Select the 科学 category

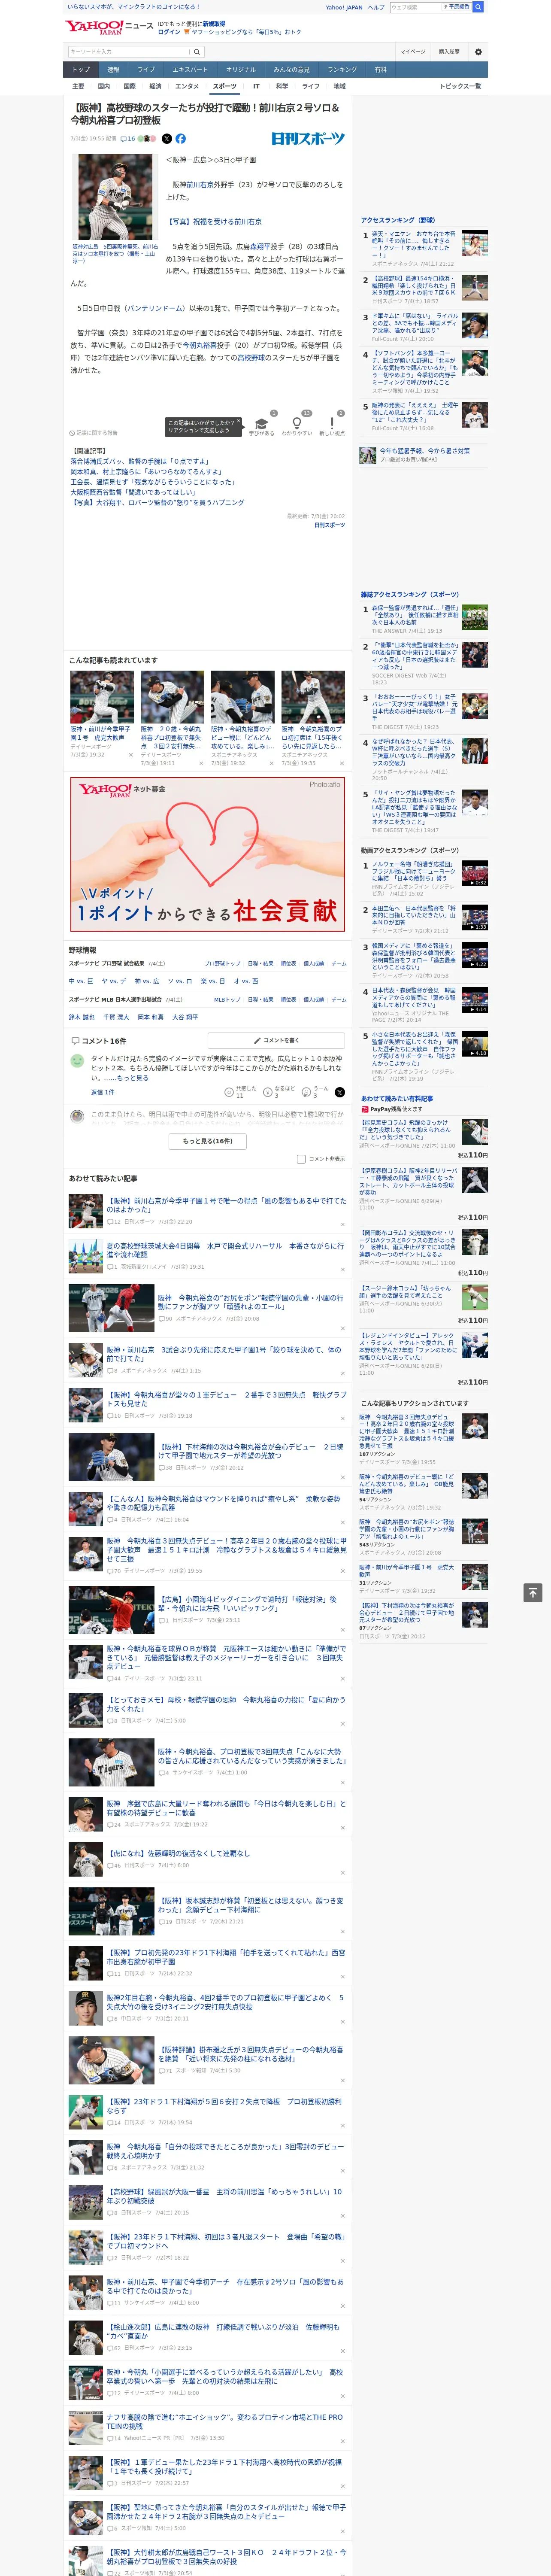[282, 86]
